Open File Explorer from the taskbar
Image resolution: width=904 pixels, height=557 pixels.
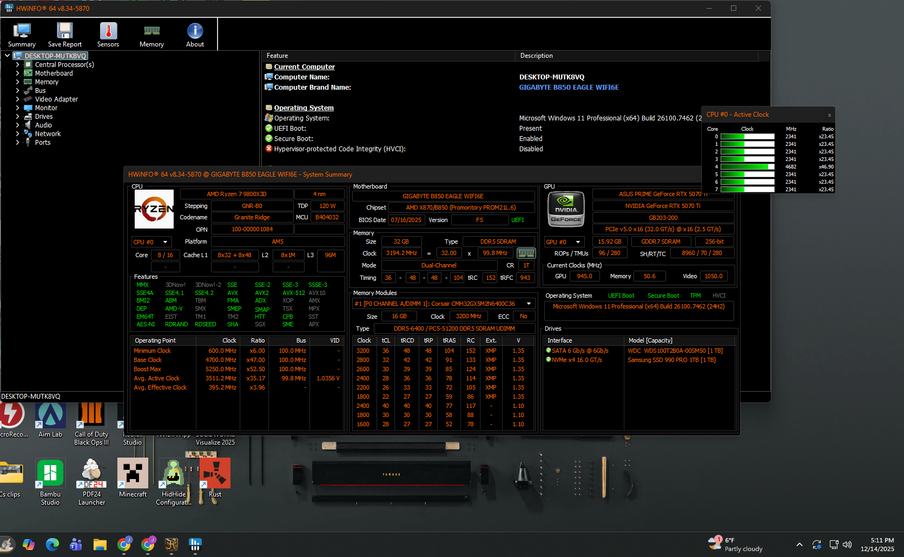point(100,545)
